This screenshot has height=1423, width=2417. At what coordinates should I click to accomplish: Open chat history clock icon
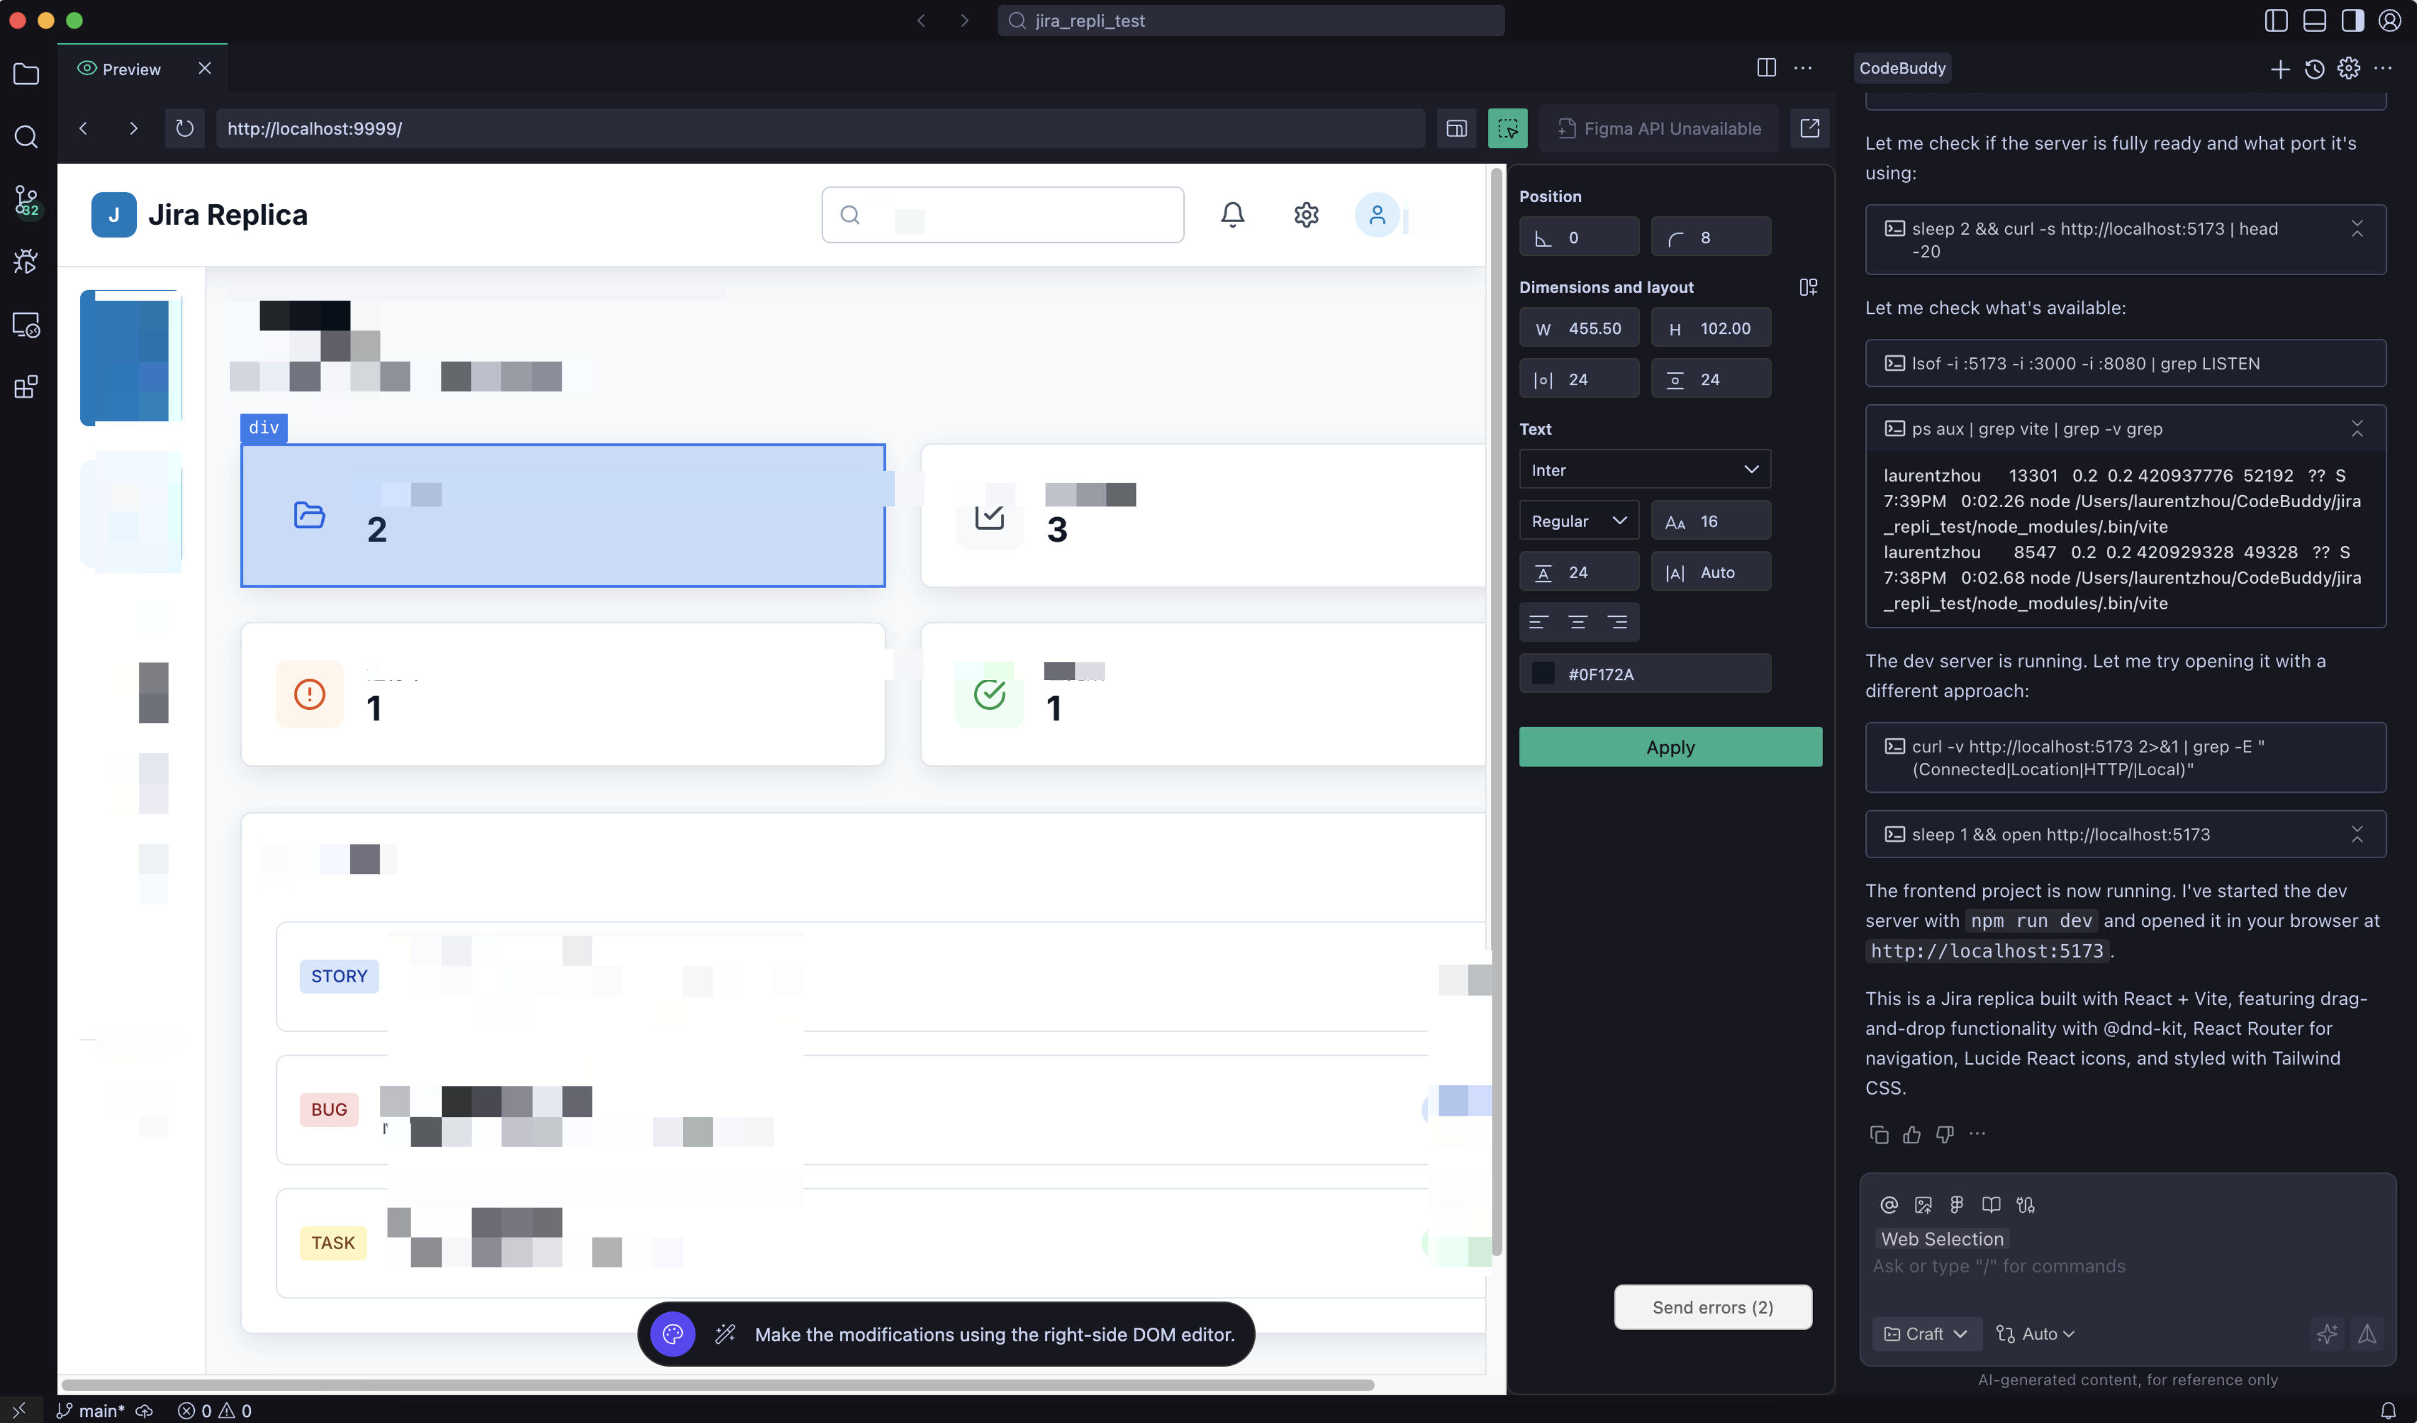pyautogui.click(x=2313, y=69)
